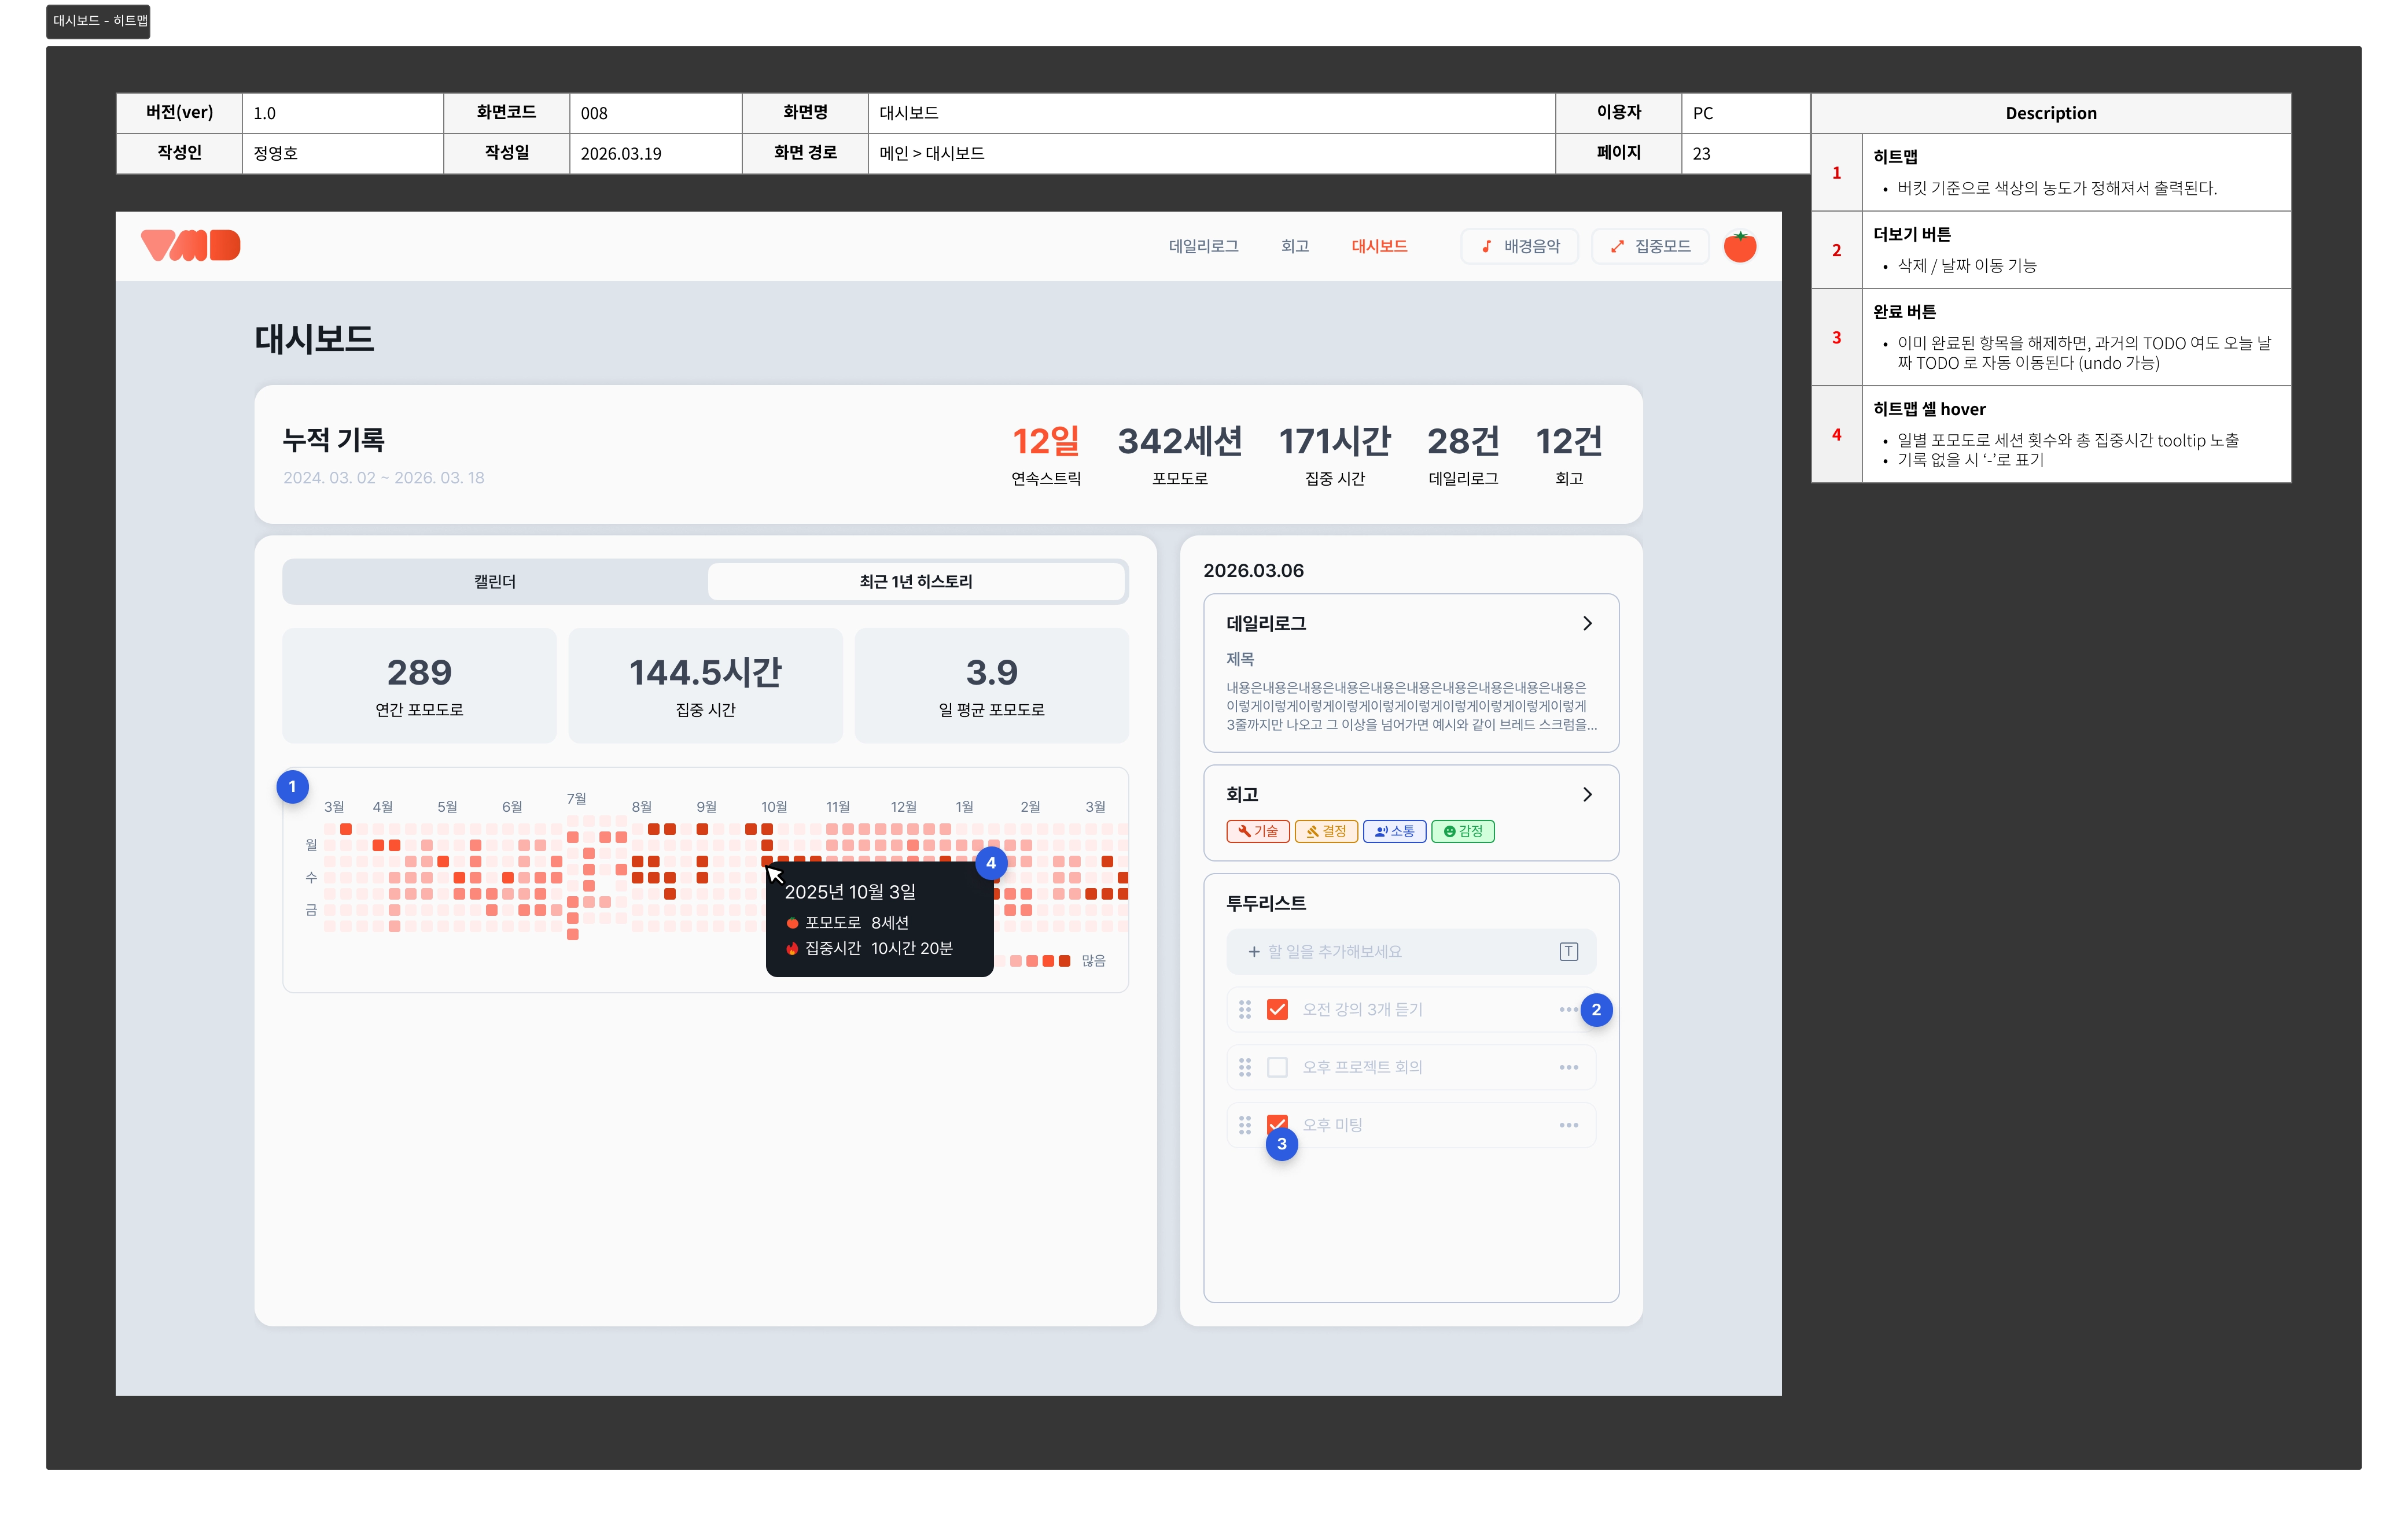Click the text format icon in the todo input

(x=1568, y=951)
